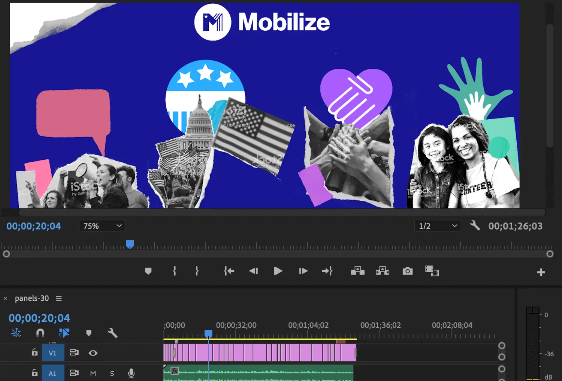Click the timeline ruler at 00;01;36;02
The image size is (562, 381).
pyautogui.click(x=381, y=325)
